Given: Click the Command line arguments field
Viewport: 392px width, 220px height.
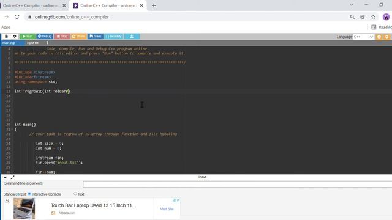Looking at the screenshot, I should click(x=237, y=184).
